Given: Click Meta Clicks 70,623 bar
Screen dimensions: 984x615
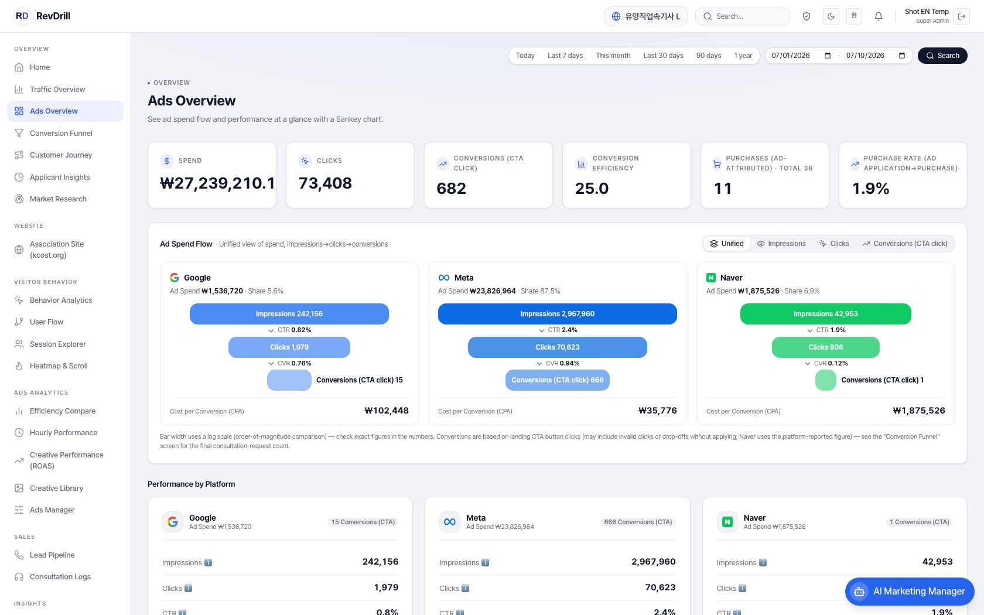Looking at the screenshot, I should coord(558,347).
